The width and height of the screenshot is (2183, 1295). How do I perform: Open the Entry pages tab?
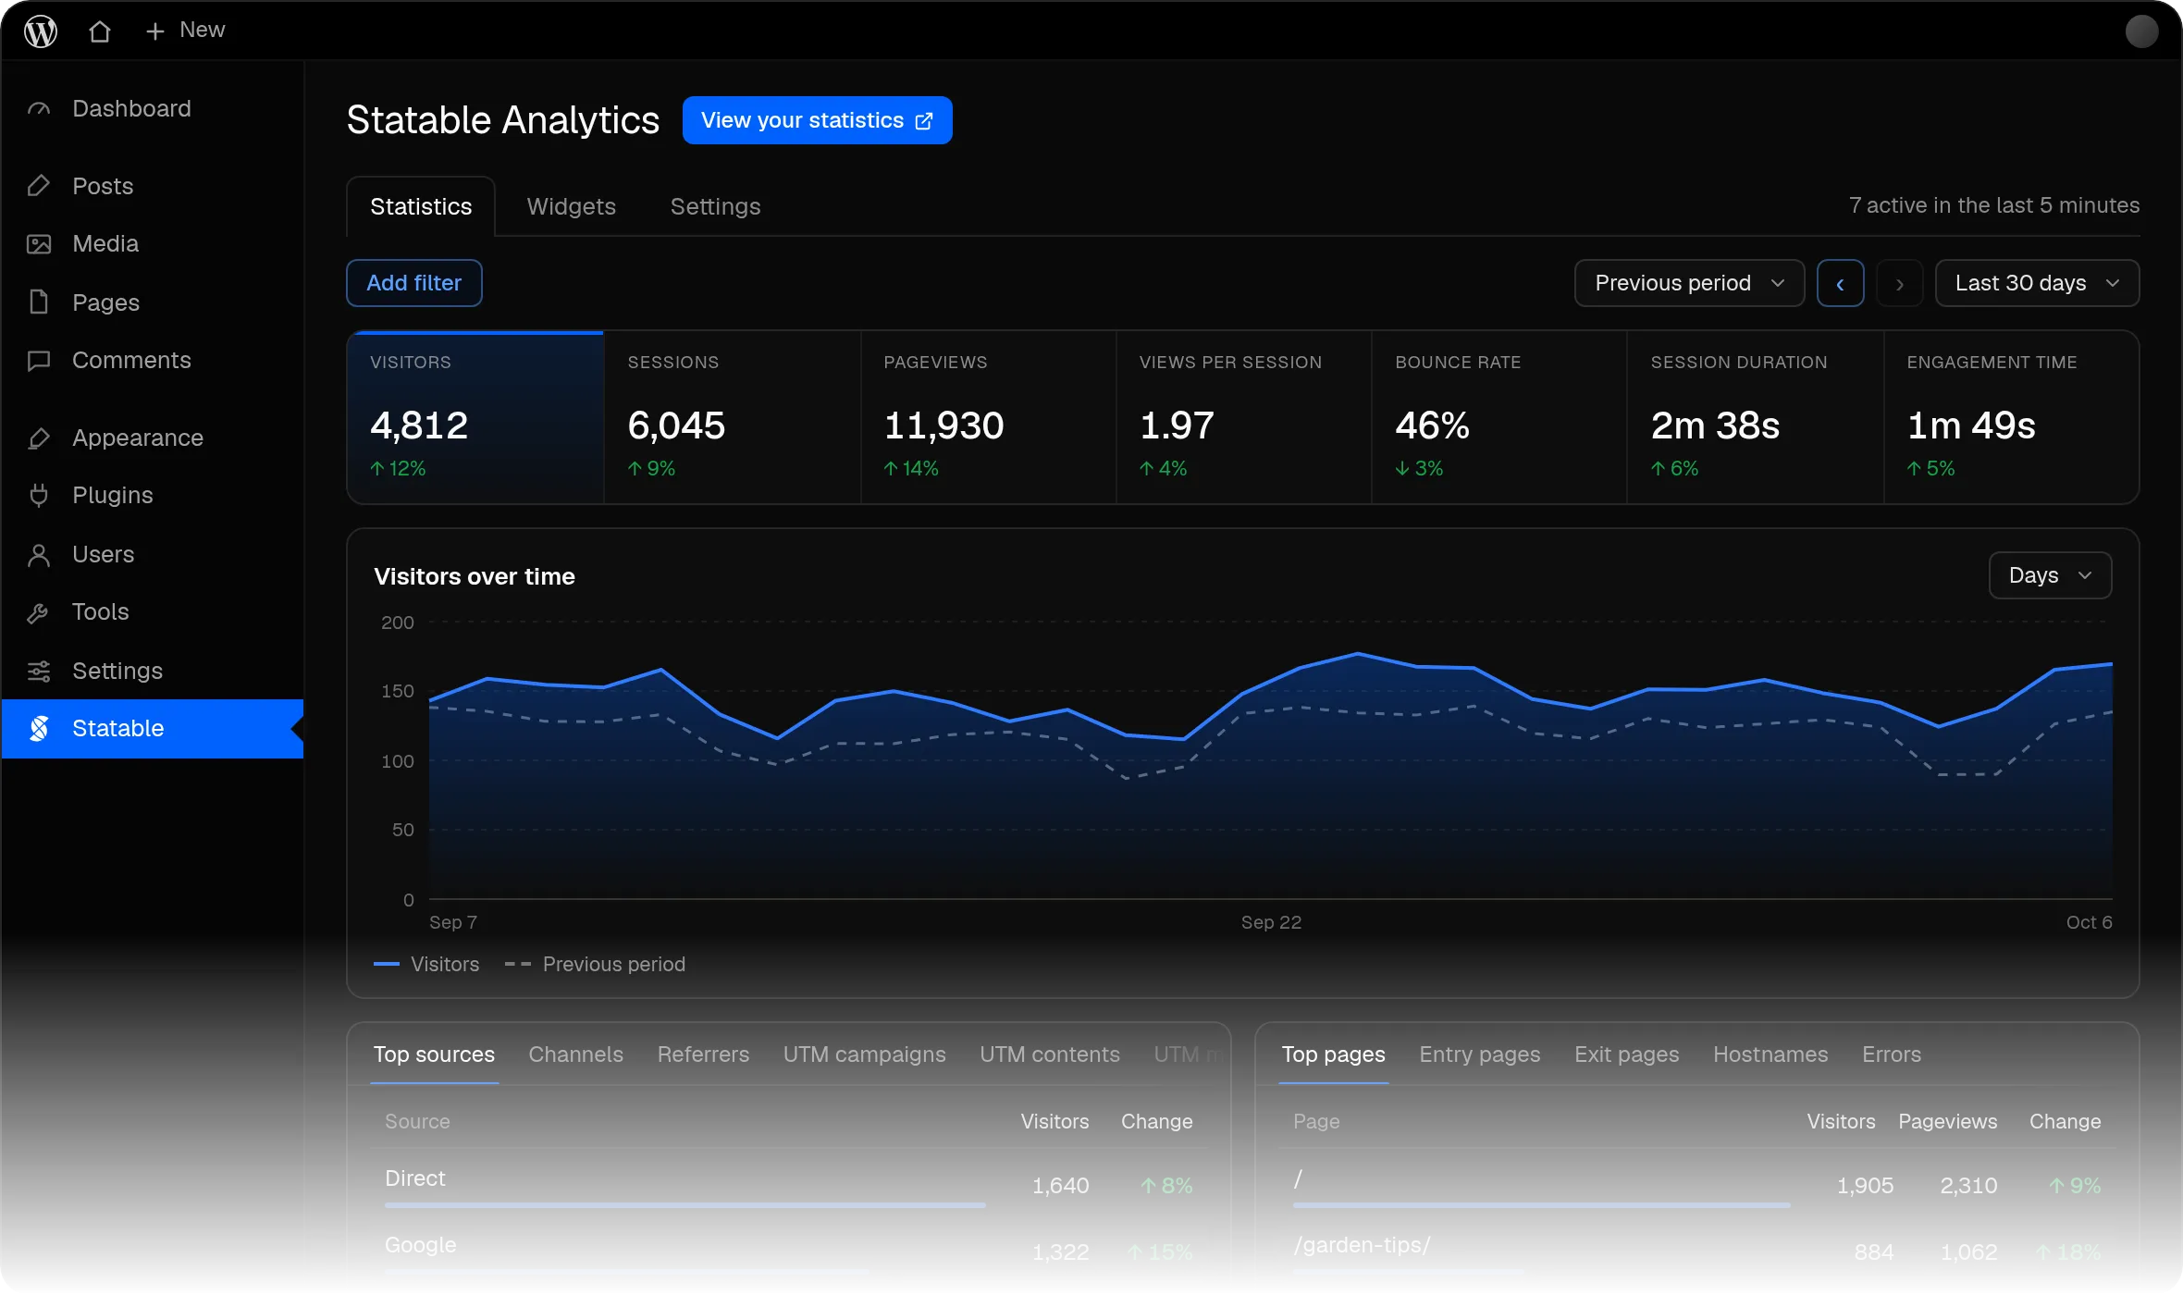point(1479,1054)
